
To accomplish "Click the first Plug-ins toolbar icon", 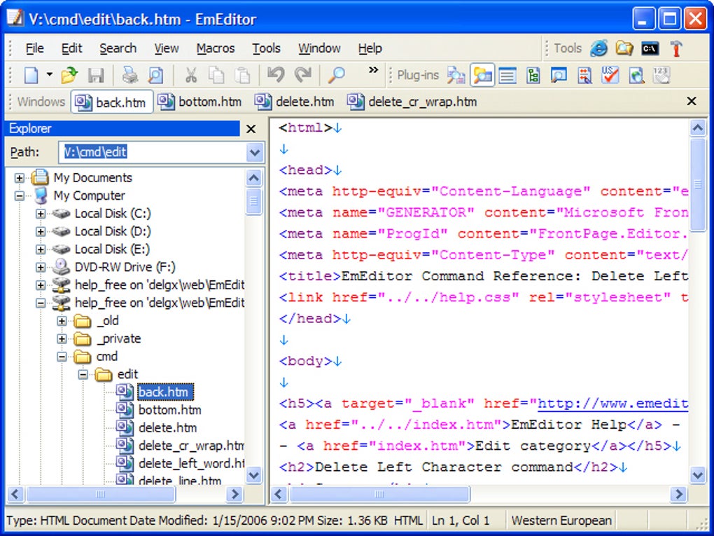I will tap(456, 75).
